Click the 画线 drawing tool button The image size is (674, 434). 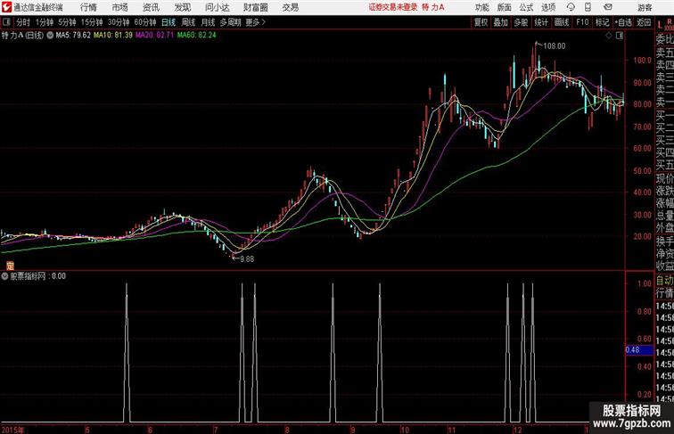click(x=562, y=22)
